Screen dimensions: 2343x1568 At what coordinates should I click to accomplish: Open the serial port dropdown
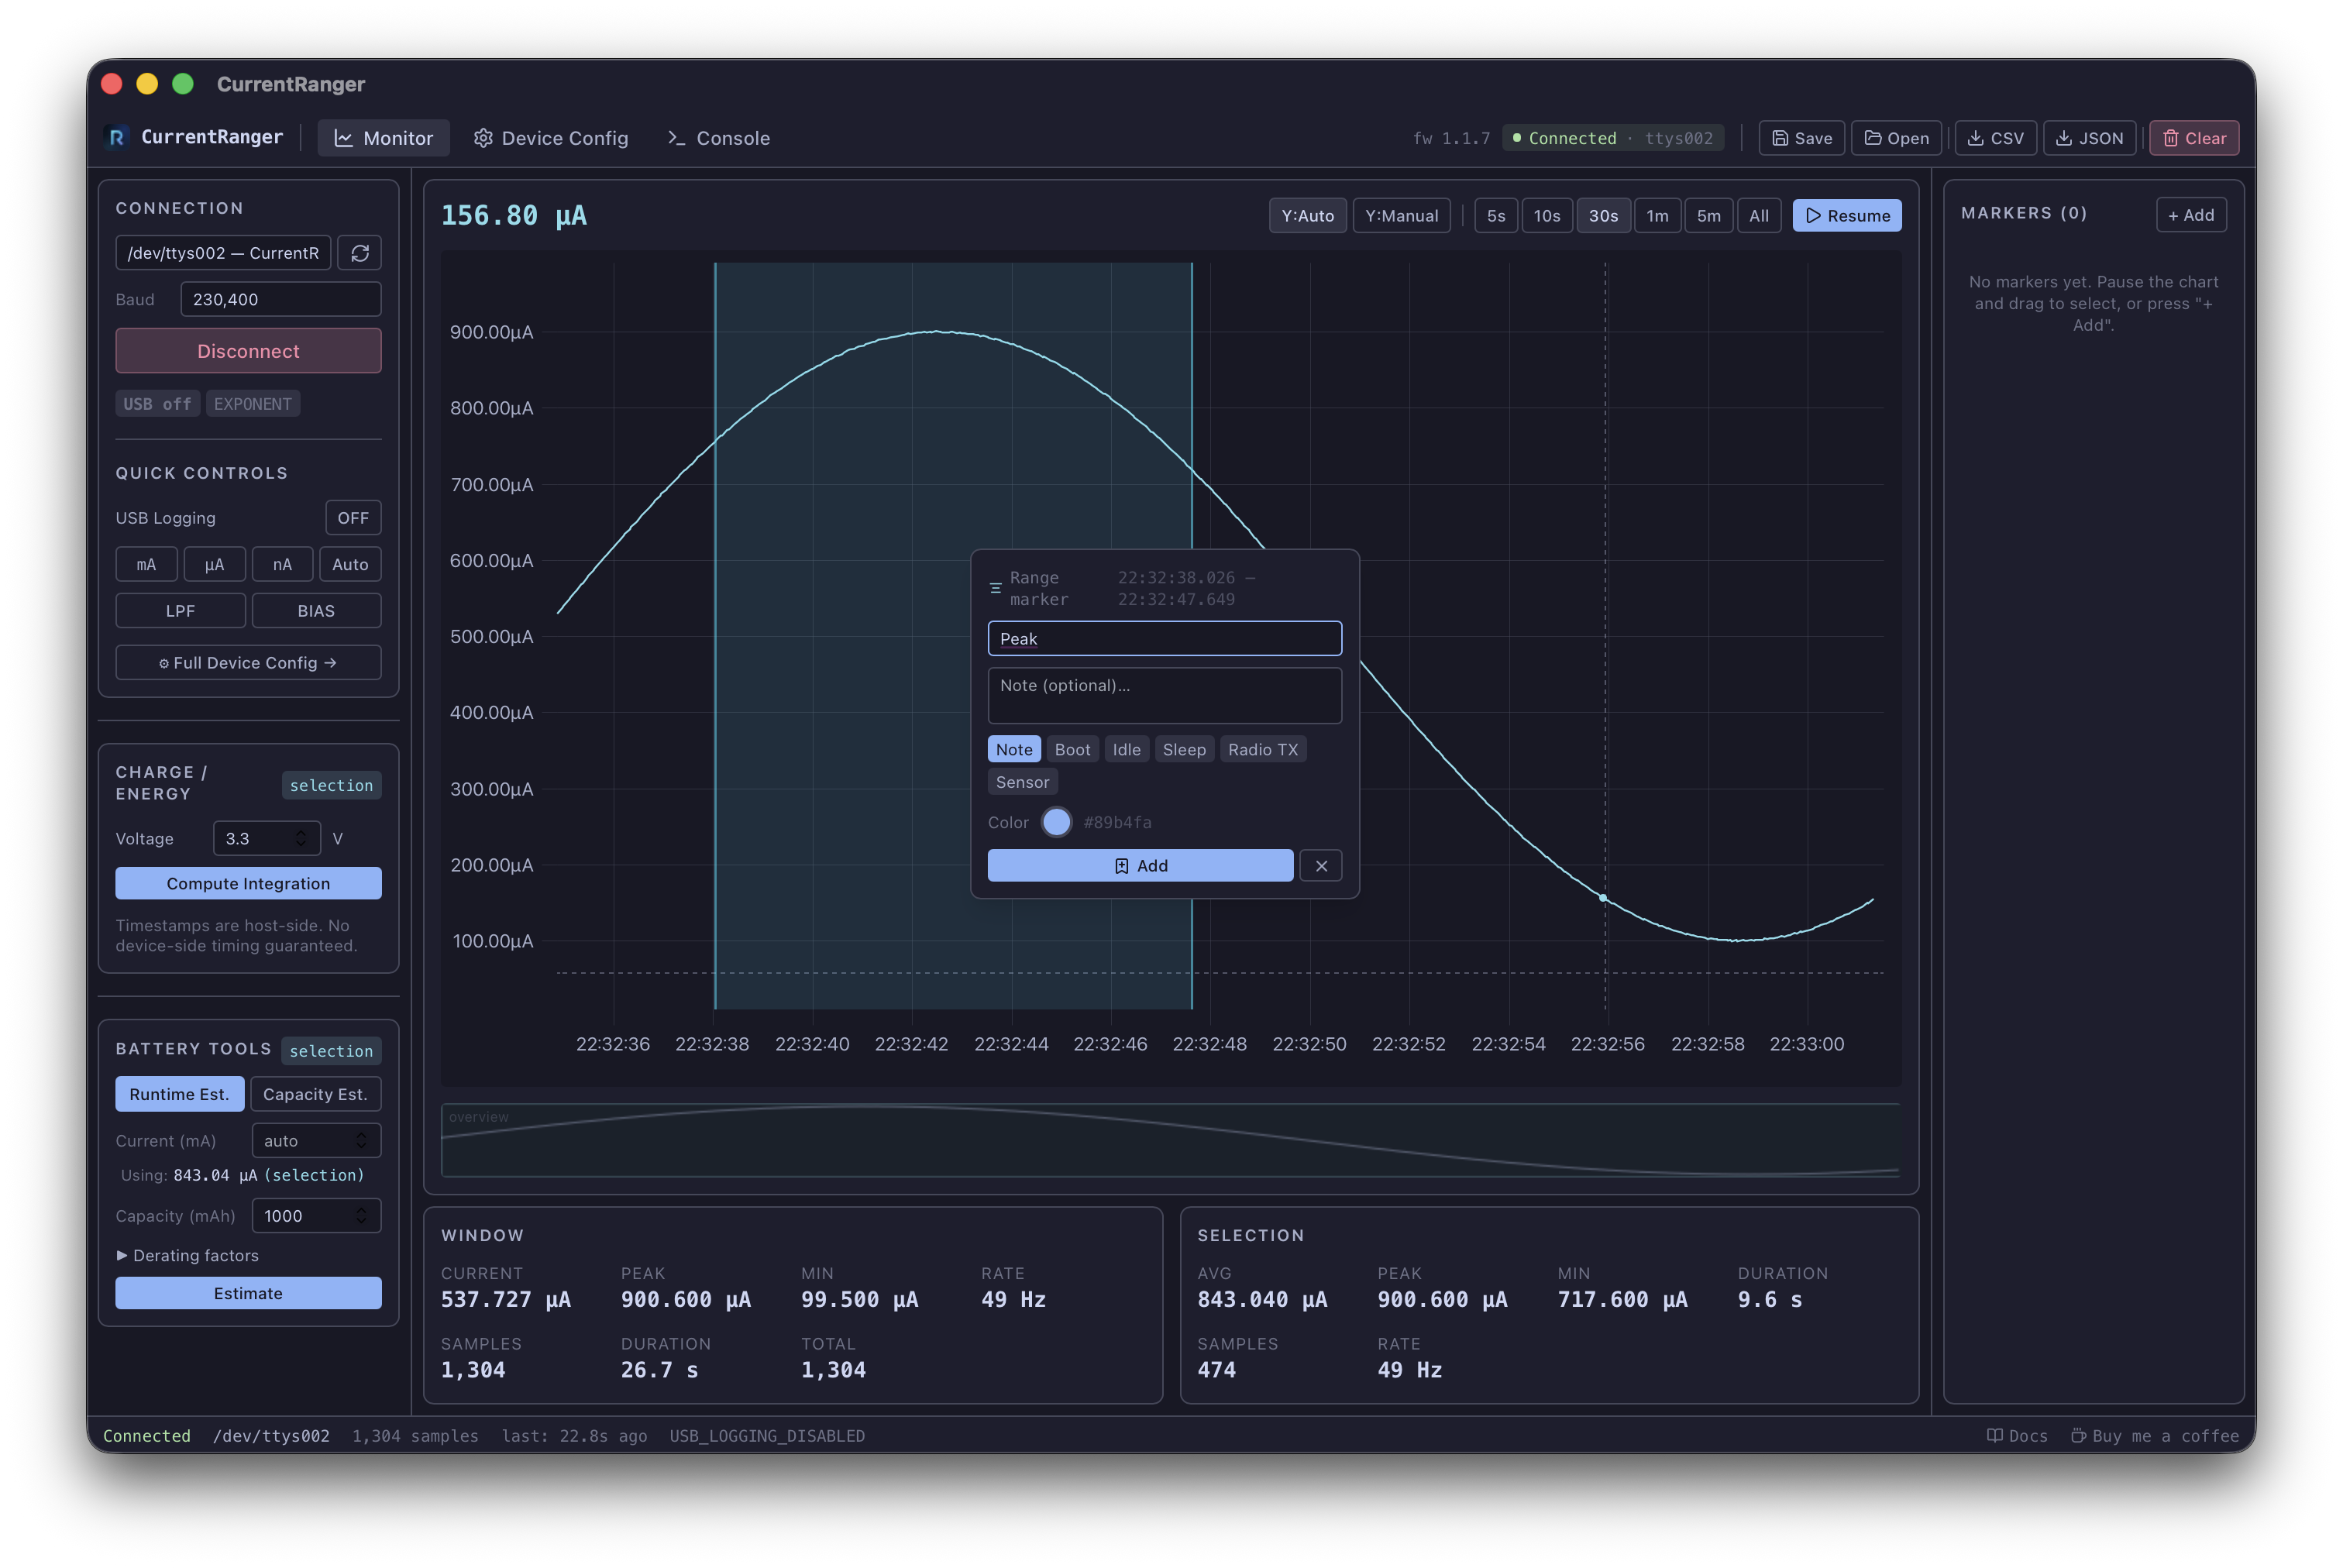tap(223, 253)
